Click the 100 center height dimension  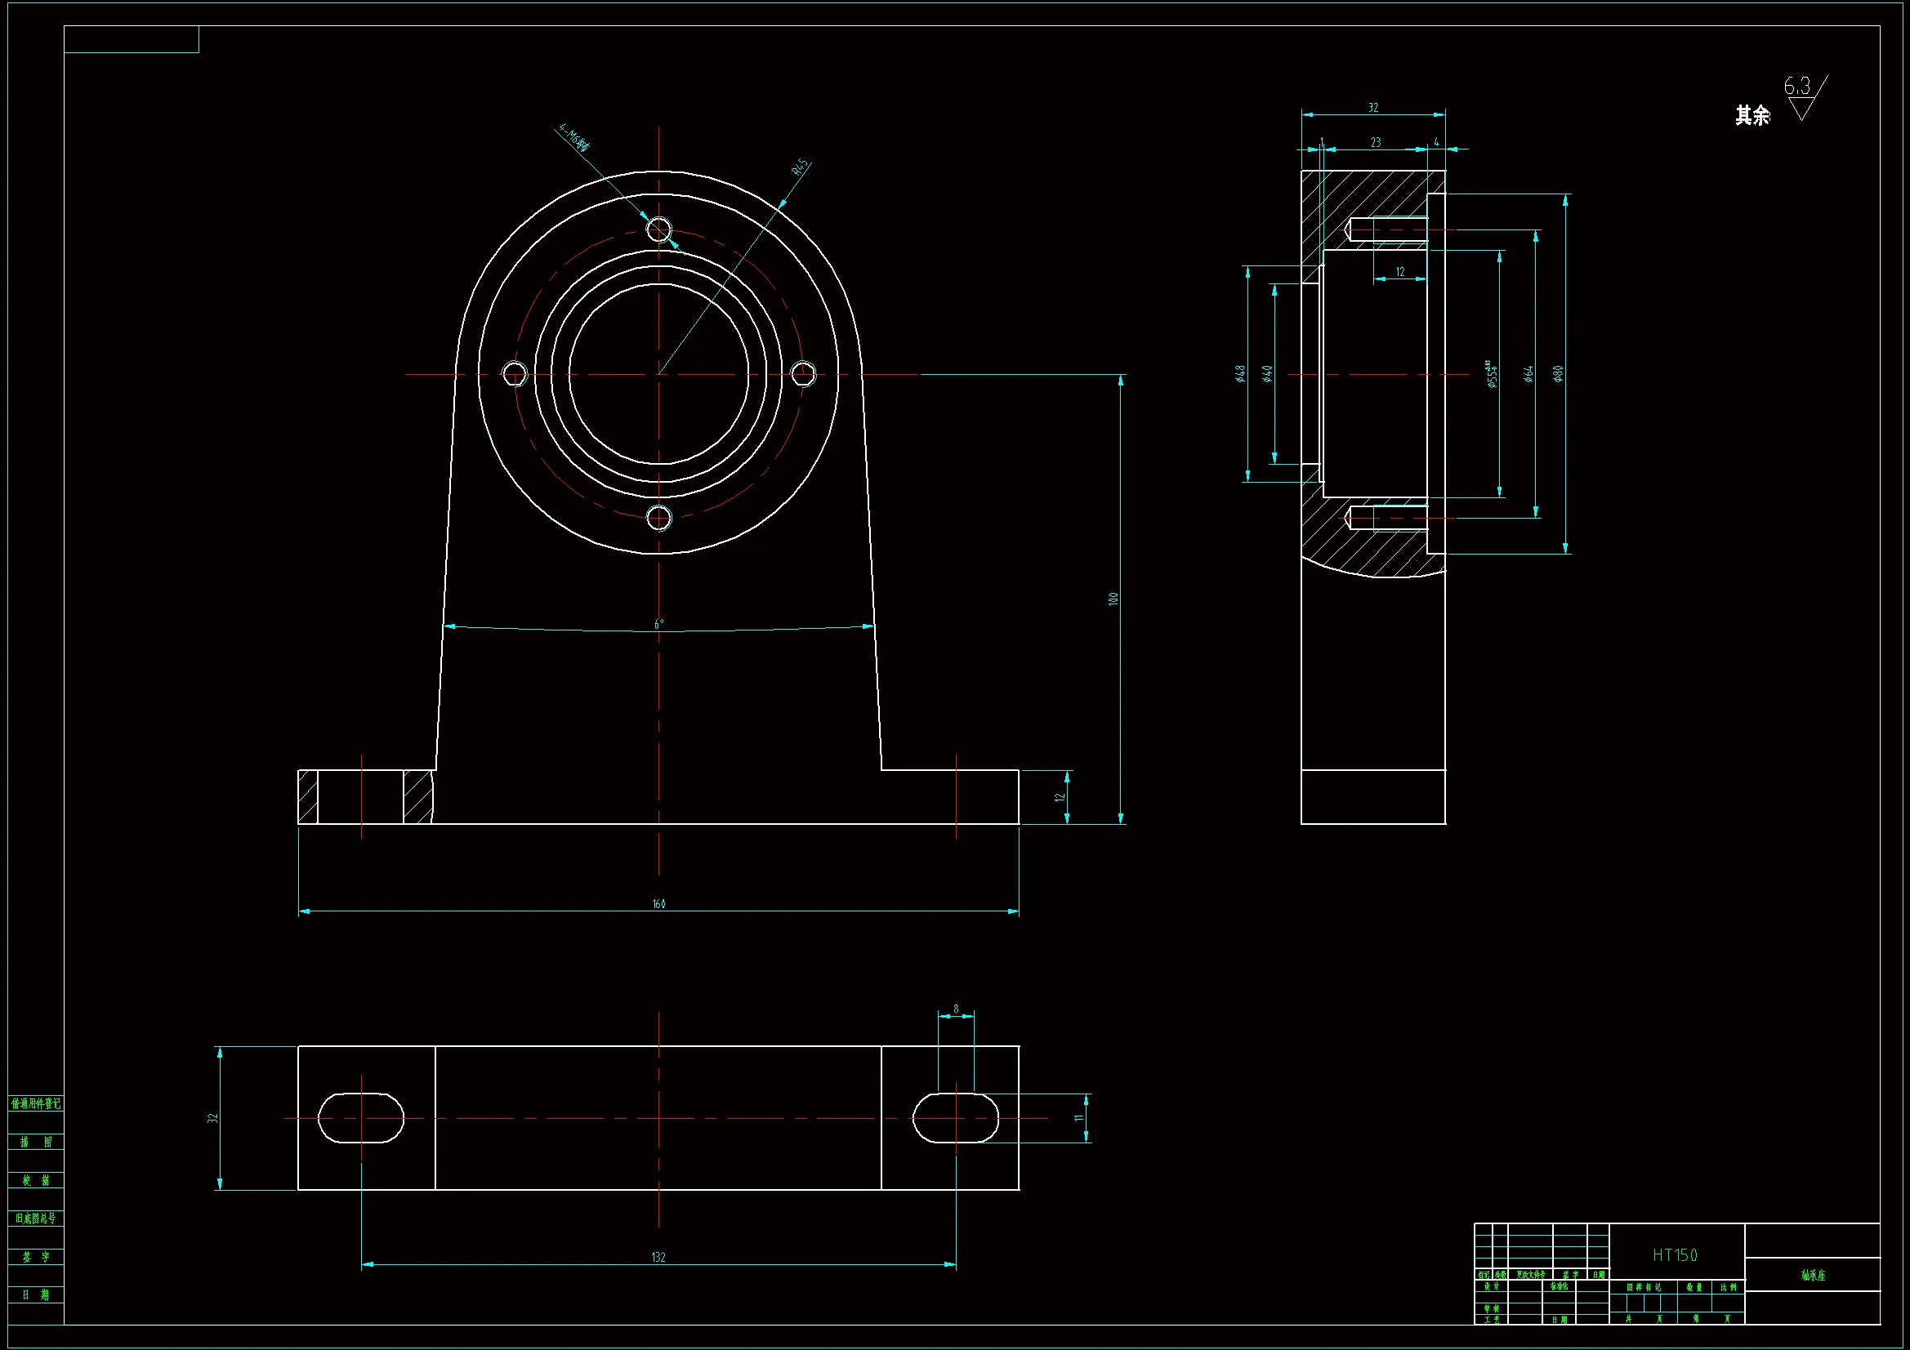point(1113,599)
